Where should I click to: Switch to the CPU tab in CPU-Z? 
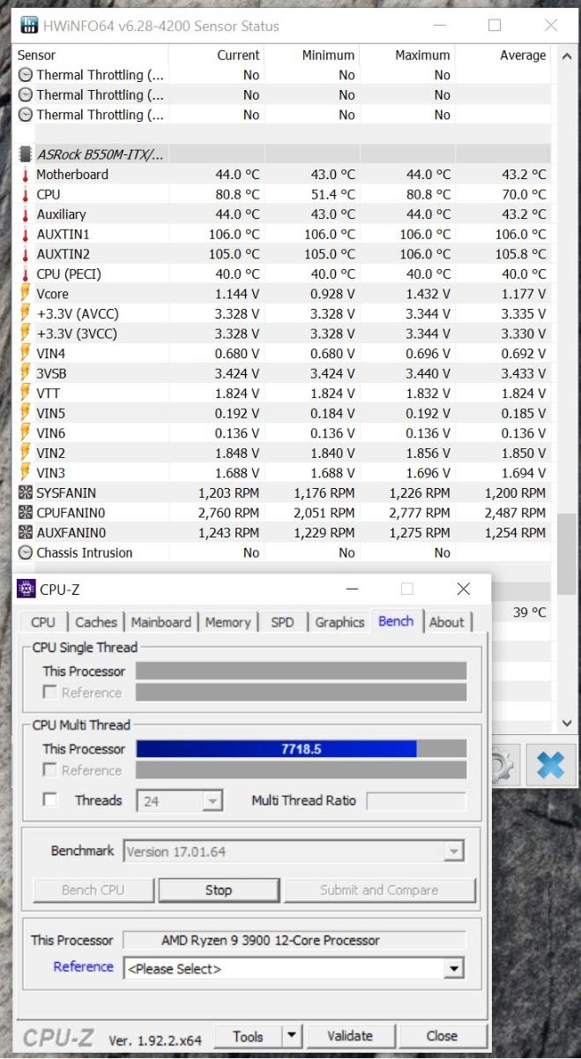43,622
